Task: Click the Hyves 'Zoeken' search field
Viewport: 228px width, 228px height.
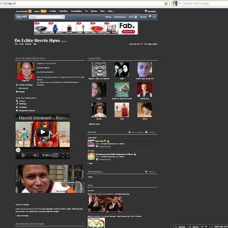Action: click(x=45, y=17)
